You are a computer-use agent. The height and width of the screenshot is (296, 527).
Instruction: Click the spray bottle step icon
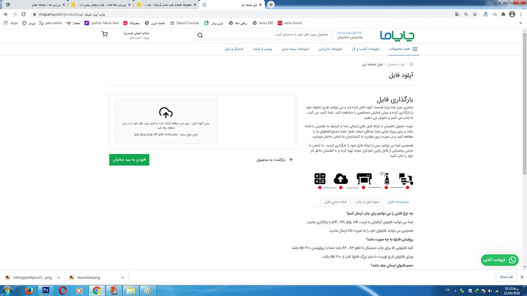coord(386,178)
